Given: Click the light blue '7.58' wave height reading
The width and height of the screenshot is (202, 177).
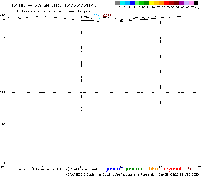Looking at the screenshot, I should 96,16.
